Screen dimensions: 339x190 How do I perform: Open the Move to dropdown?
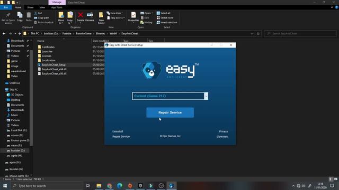[x=61, y=18]
